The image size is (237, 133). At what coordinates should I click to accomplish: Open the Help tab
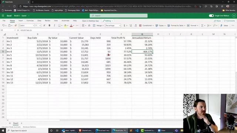(x=75, y=21)
